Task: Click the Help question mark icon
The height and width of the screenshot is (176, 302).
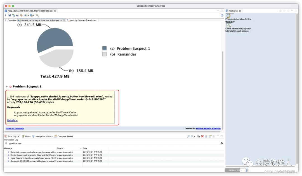Action: coord(222,15)
